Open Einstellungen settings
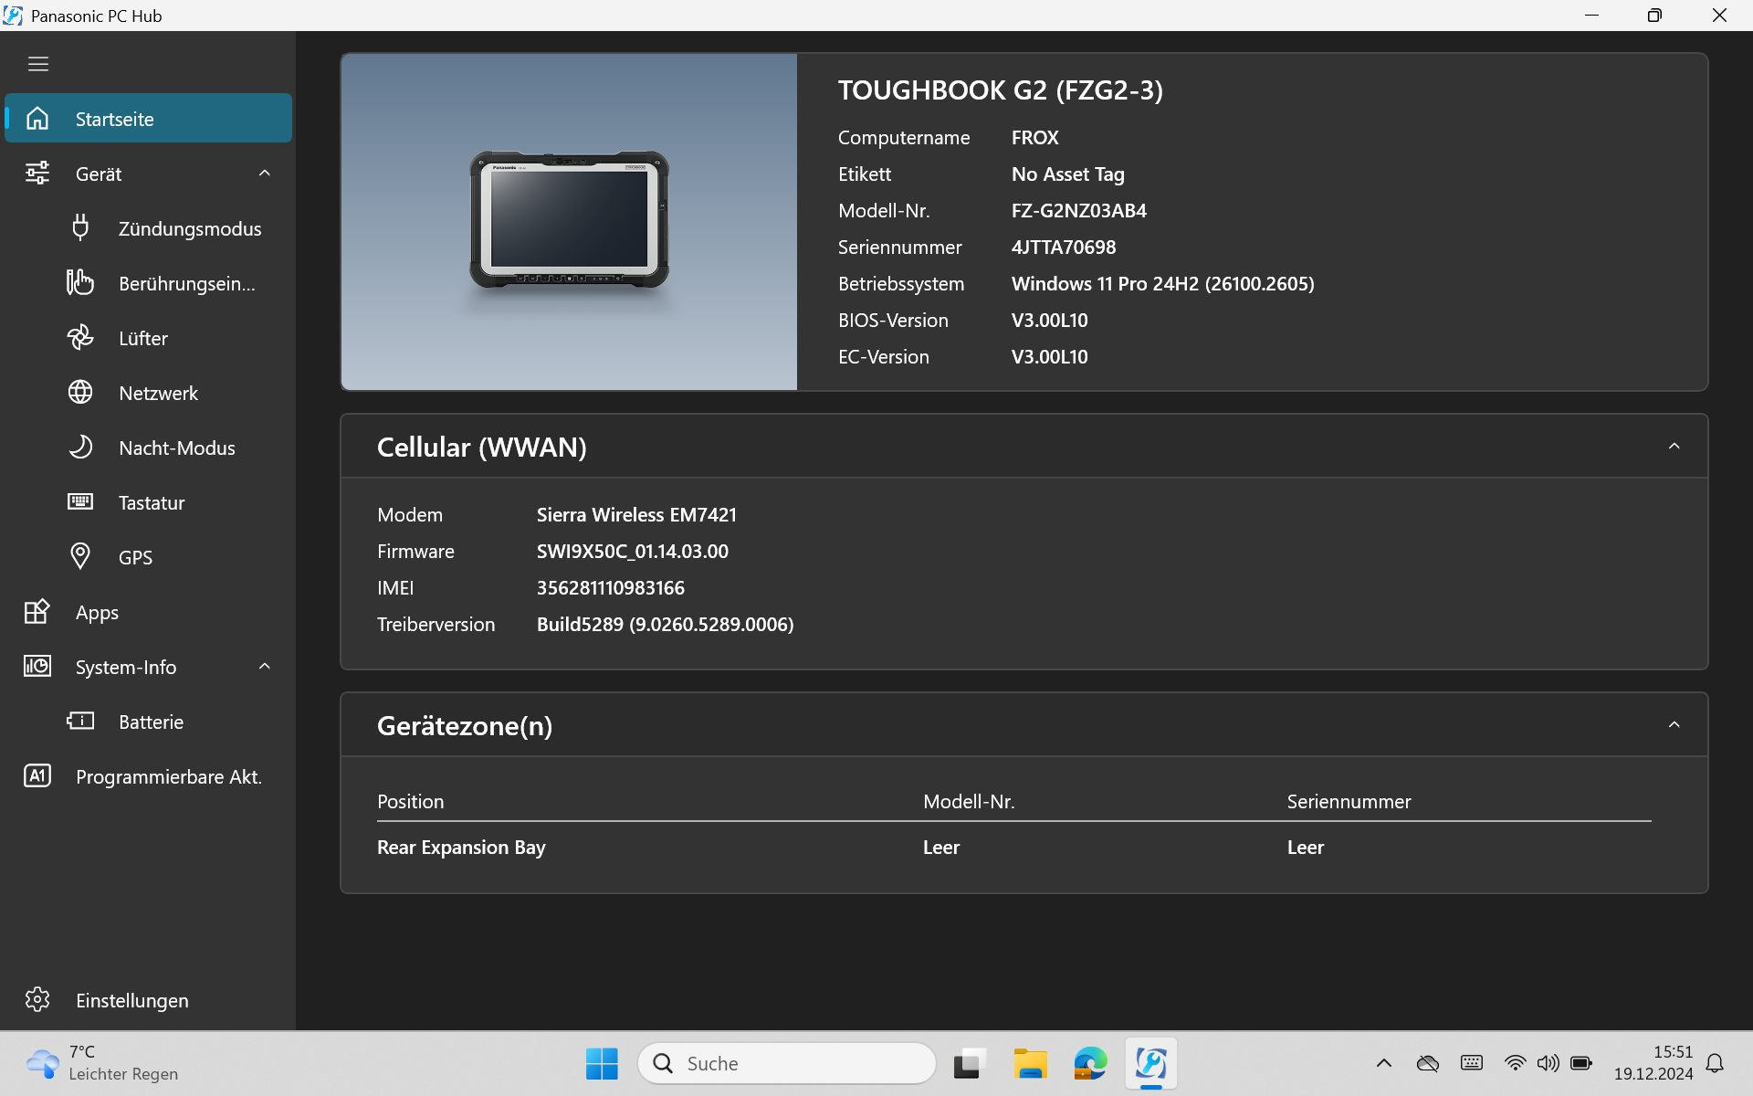The height and width of the screenshot is (1096, 1753). tap(131, 1000)
